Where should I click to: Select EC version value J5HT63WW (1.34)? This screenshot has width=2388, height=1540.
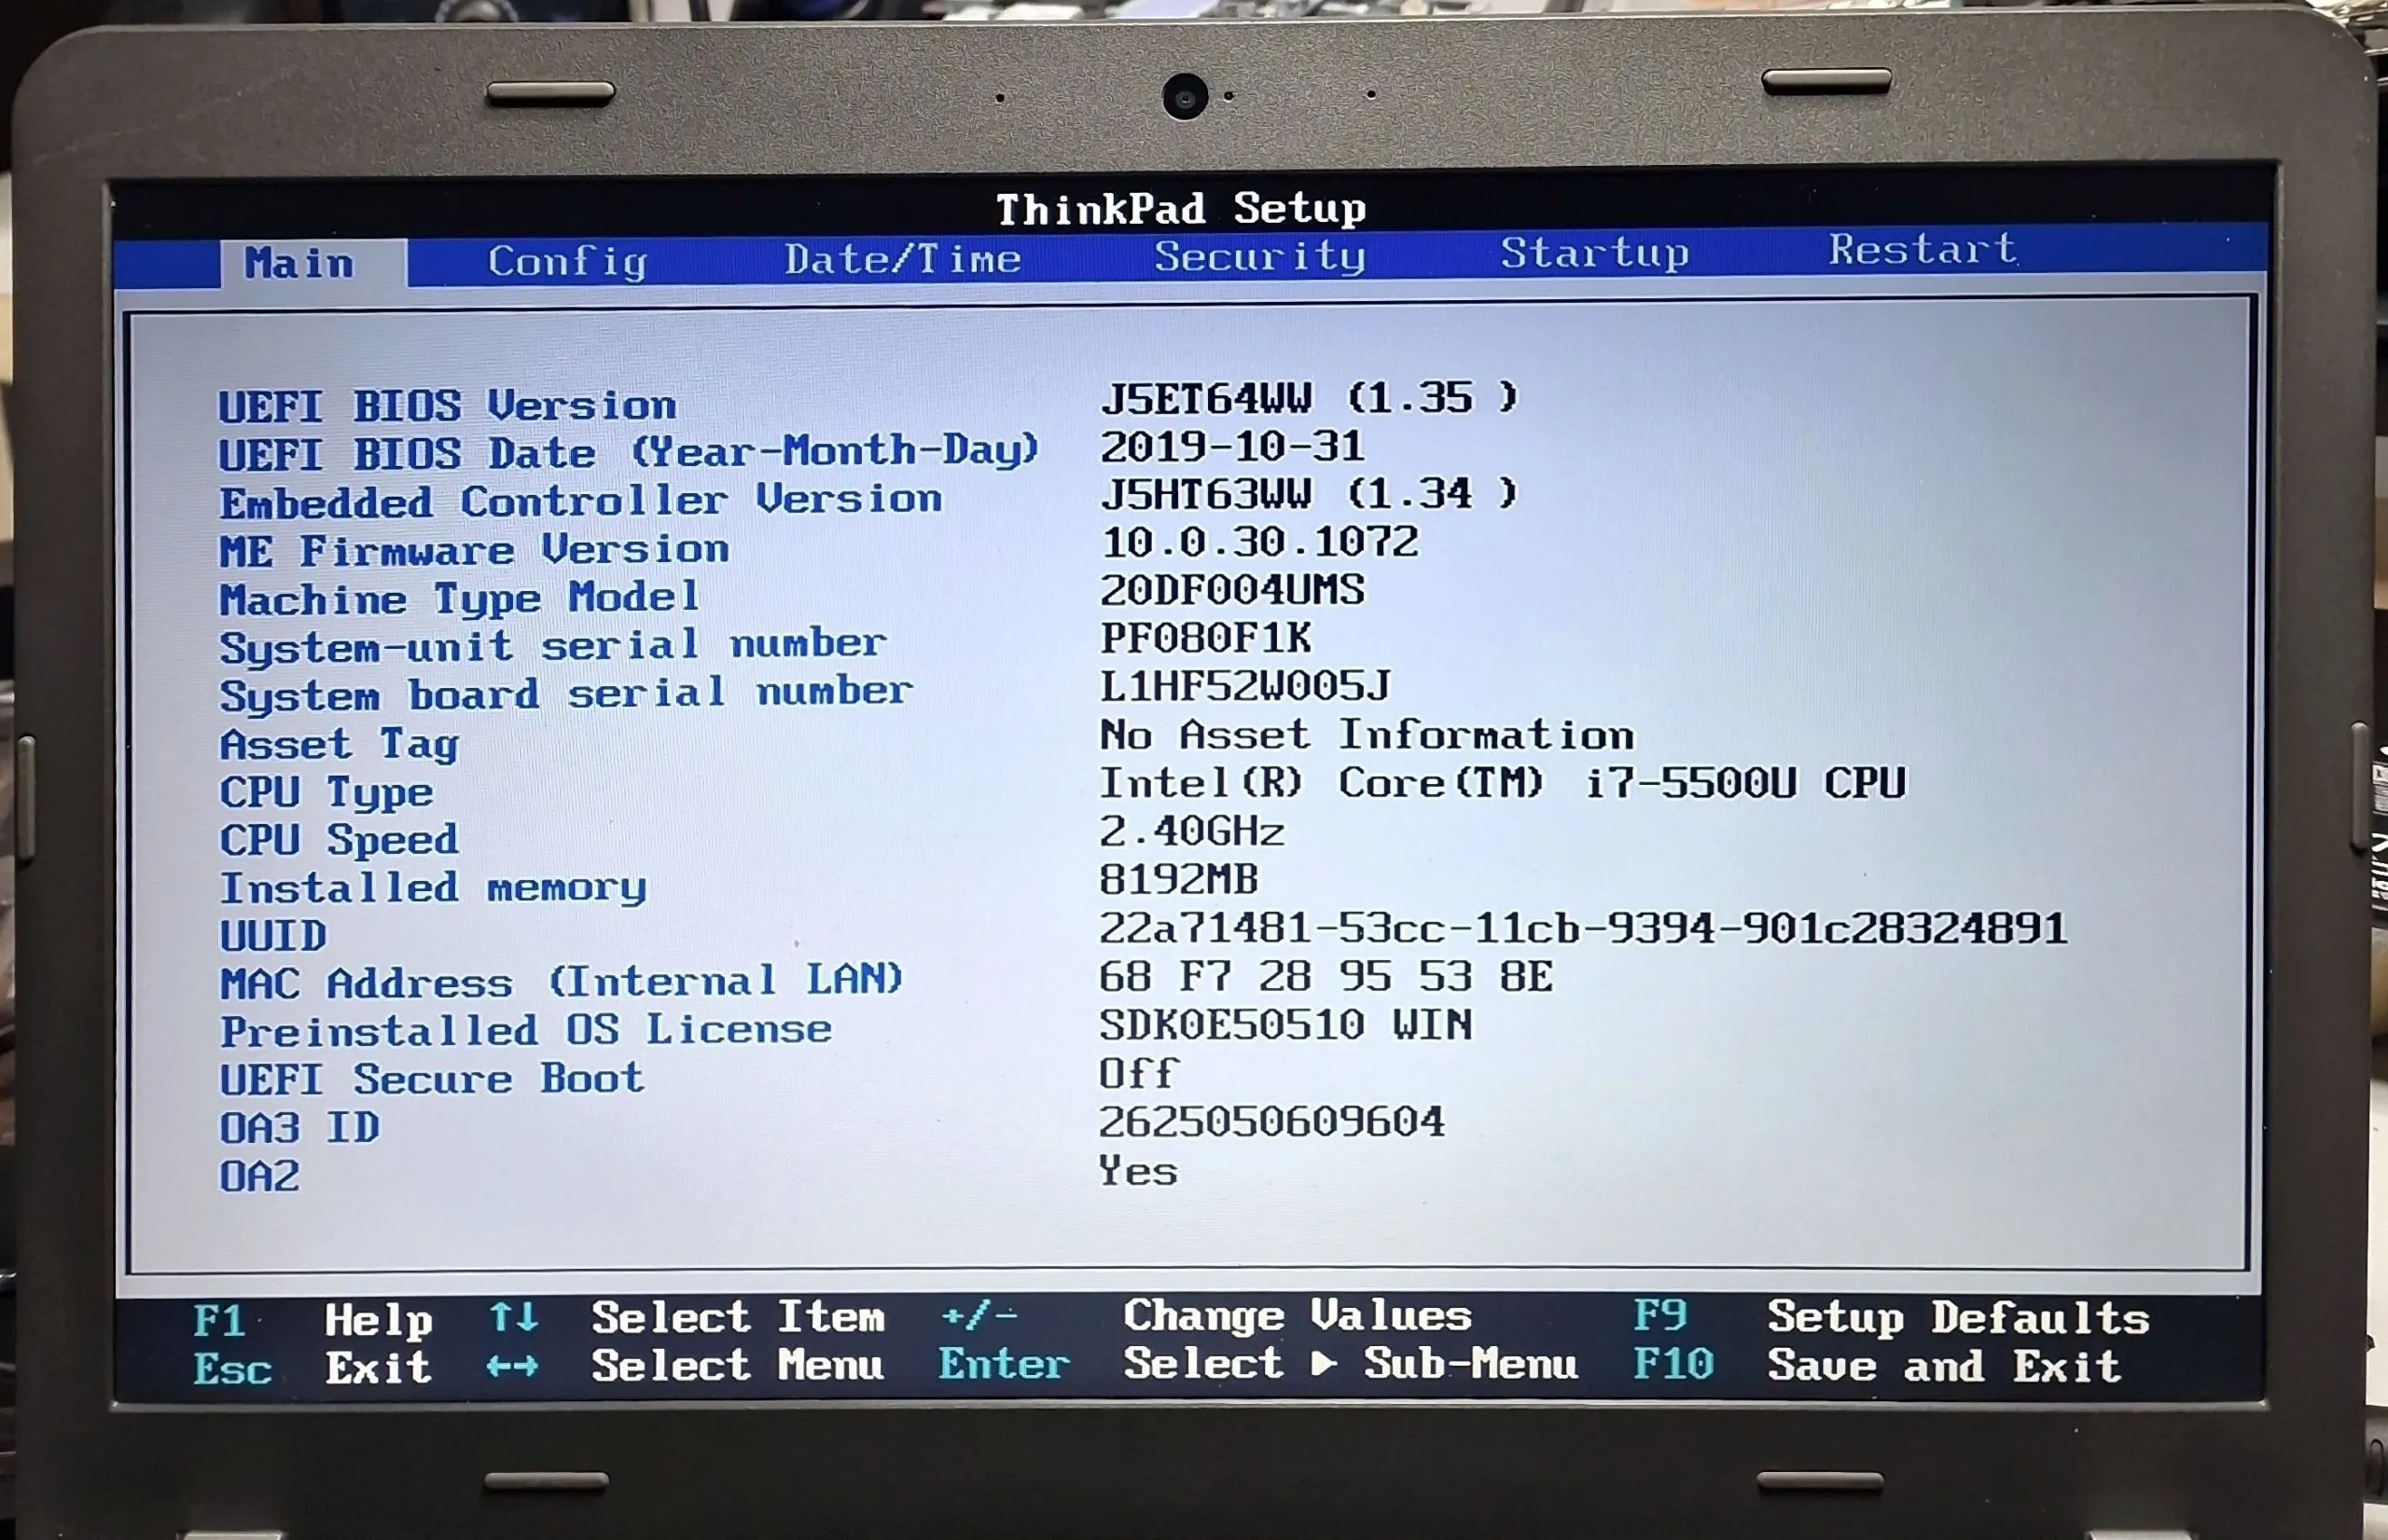[x=1310, y=493]
